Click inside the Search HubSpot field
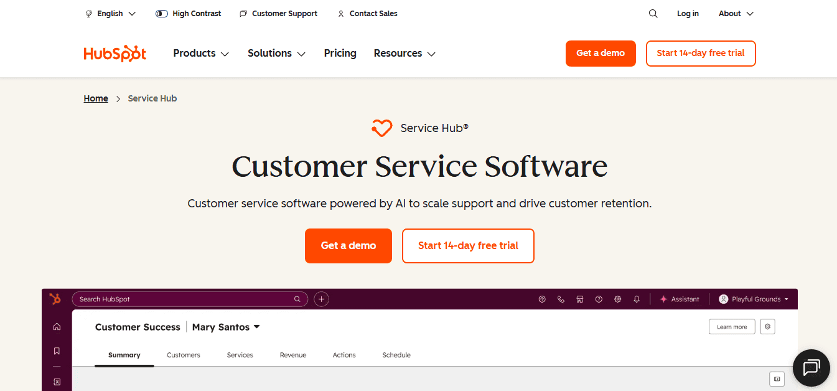The image size is (837, 391). [x=187, y=299]
